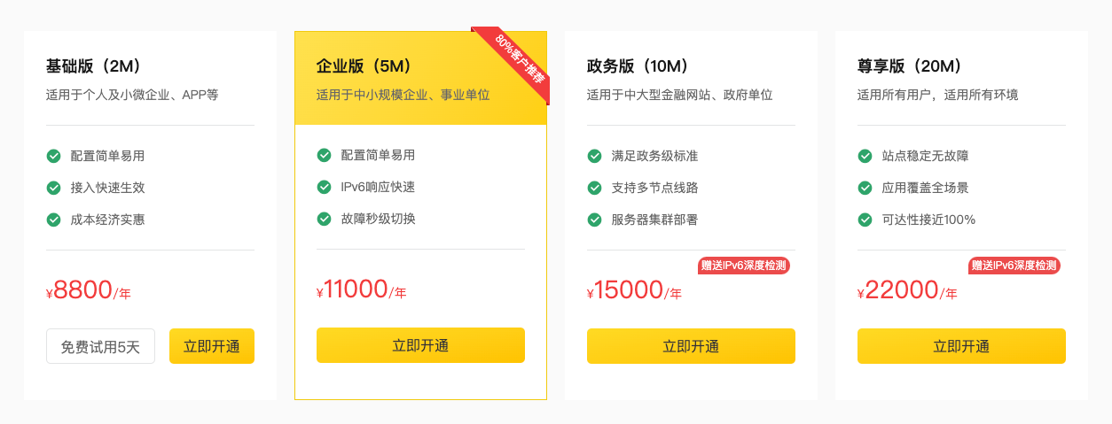Click the 赠送IPv6深度检测 badge on 政务版
1112x424 pixels.
point(744,265)
